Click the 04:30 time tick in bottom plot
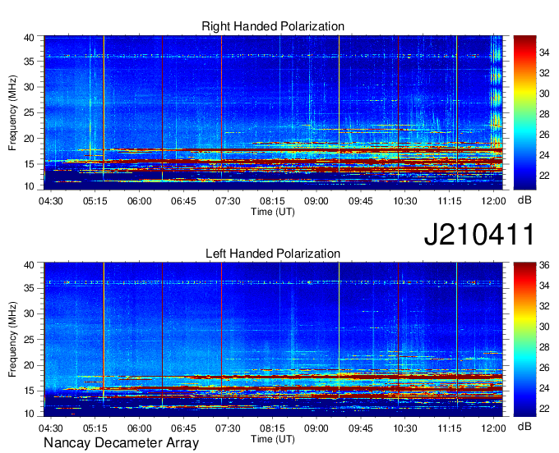Image resolution: width=559 pixels, height=453 pixels. point(51,428)
